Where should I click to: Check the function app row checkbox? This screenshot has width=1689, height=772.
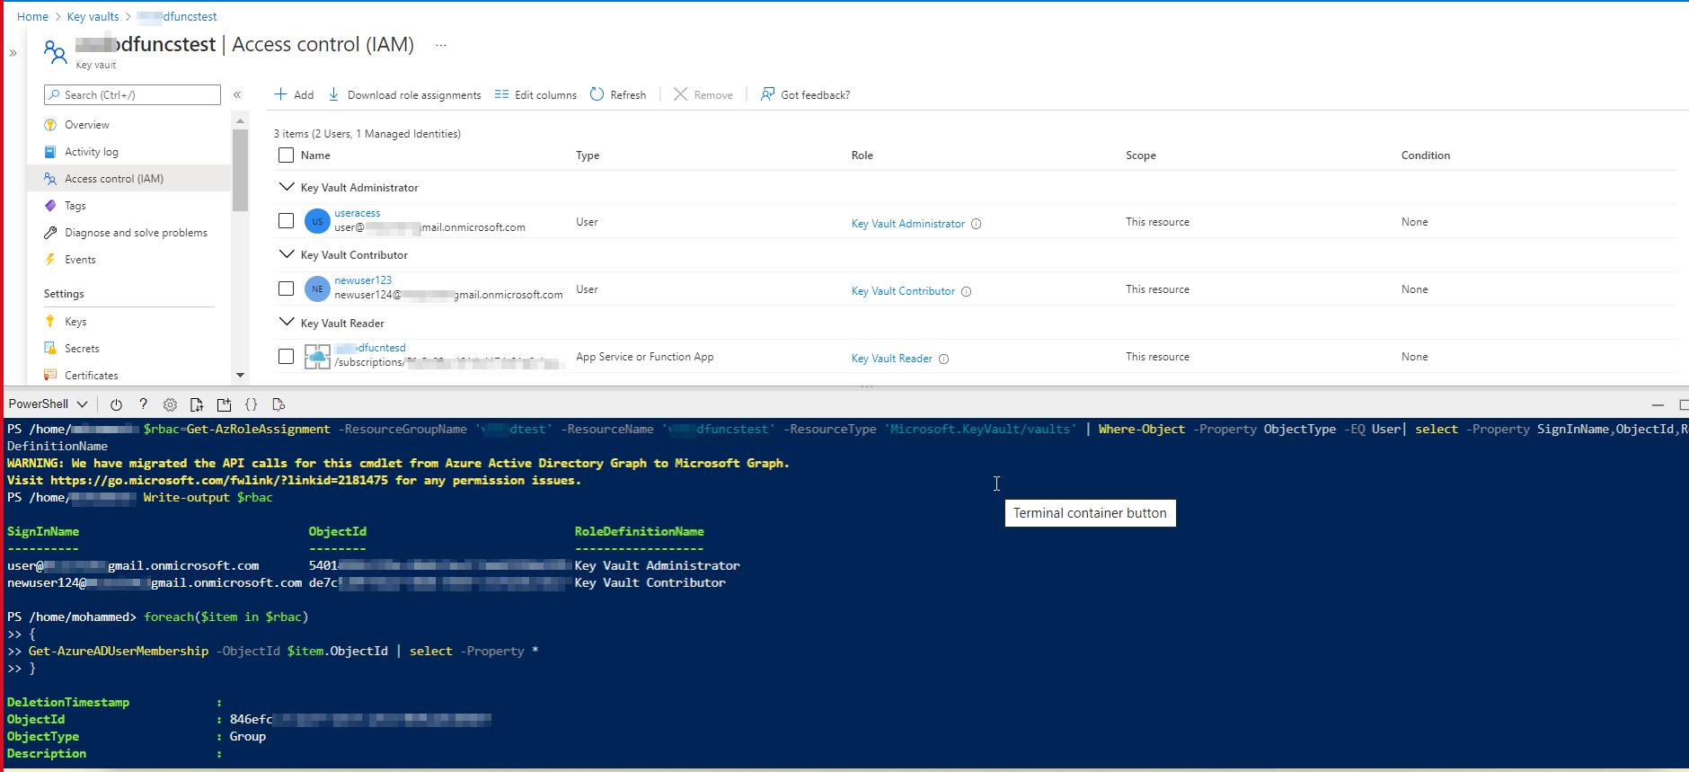click(286, 356)
